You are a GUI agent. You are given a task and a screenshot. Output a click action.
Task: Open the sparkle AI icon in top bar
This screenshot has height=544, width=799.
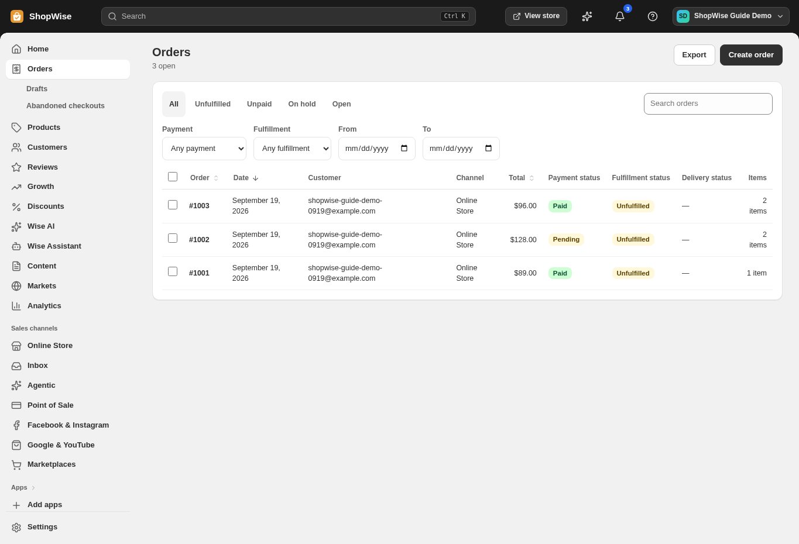(x=587, y=16)
